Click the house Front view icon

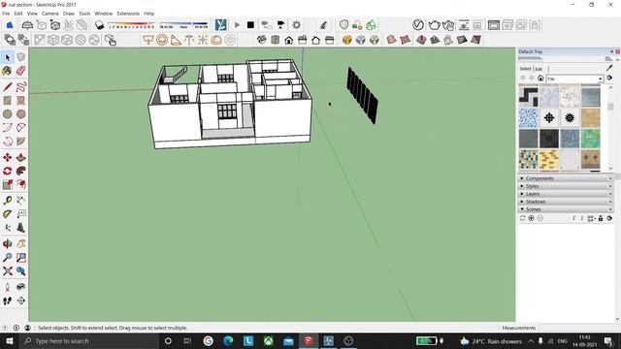tap(289, 40)
